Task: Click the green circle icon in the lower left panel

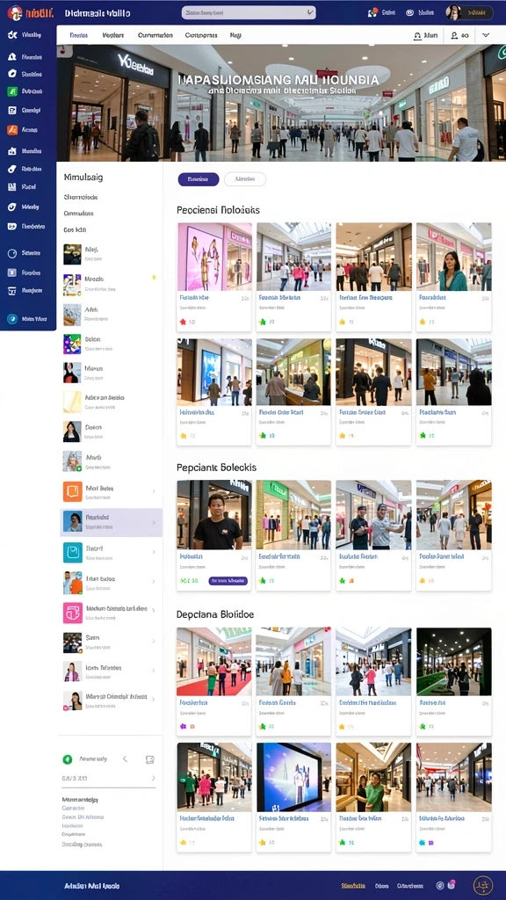Action: click(67, 759)
